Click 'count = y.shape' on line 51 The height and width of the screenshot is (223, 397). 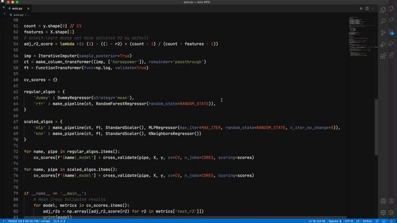tap(43, 26)
